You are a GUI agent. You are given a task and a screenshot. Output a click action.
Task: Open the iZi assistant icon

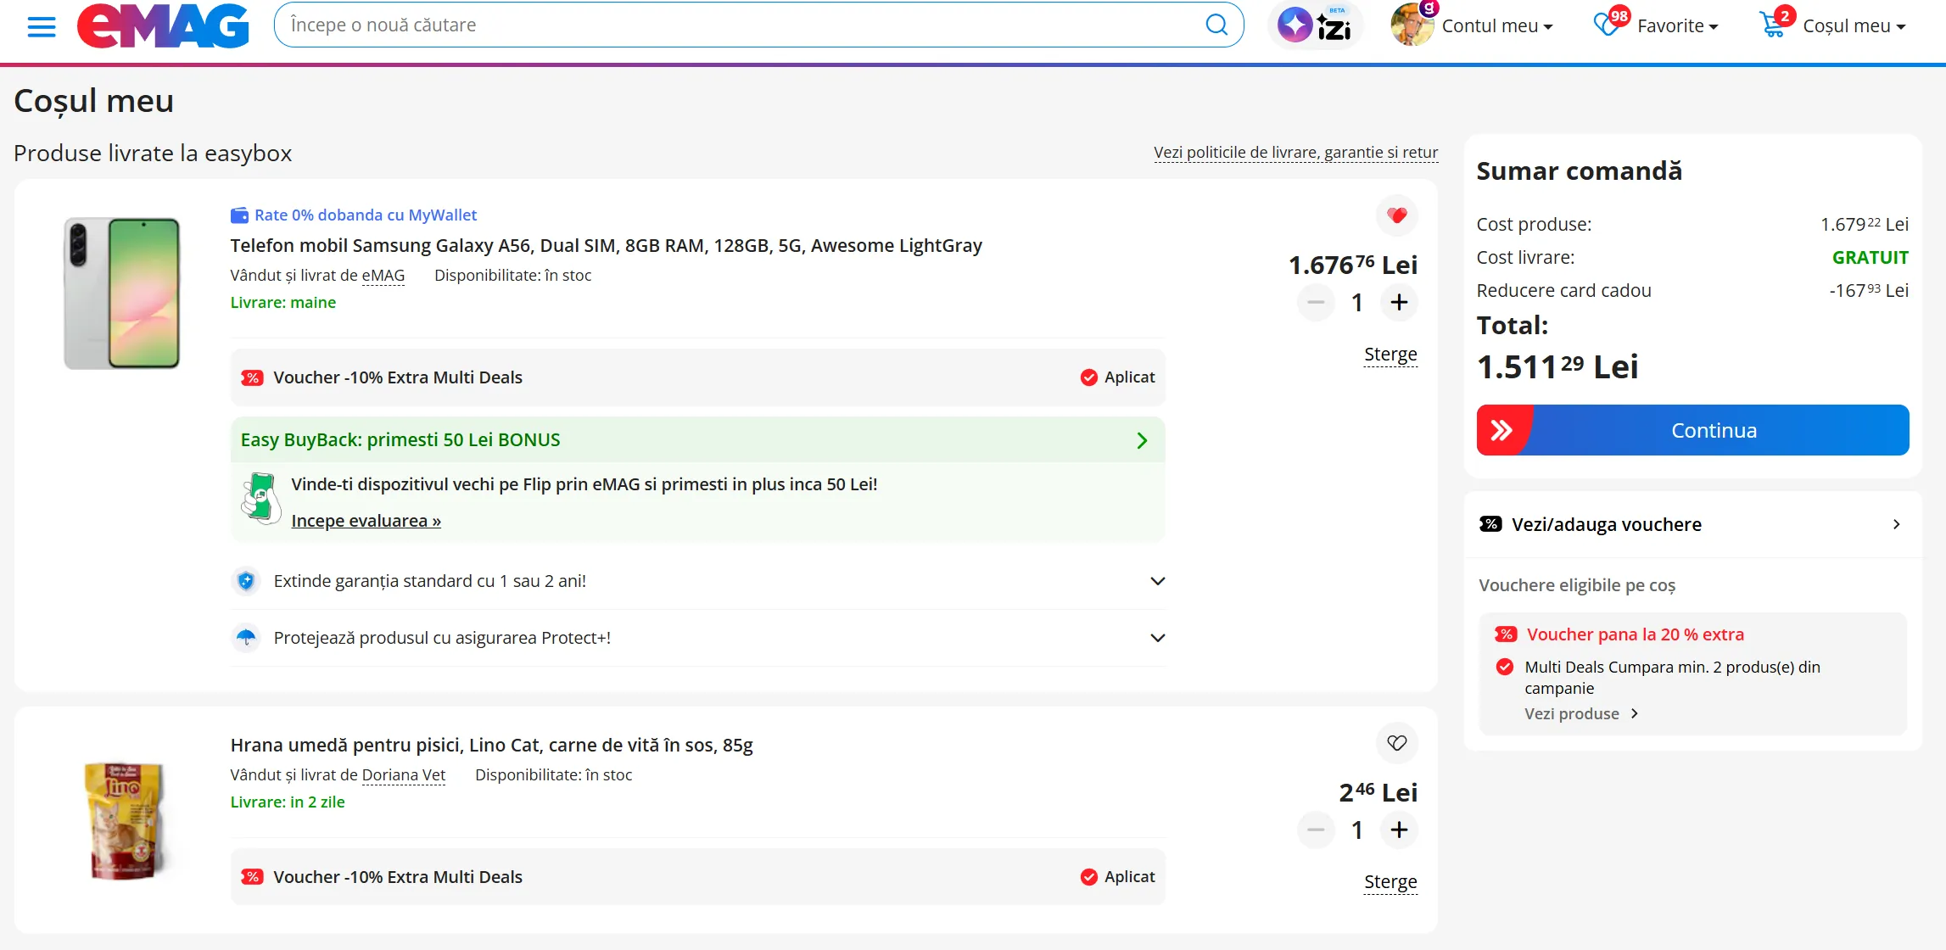(1315, 25)
